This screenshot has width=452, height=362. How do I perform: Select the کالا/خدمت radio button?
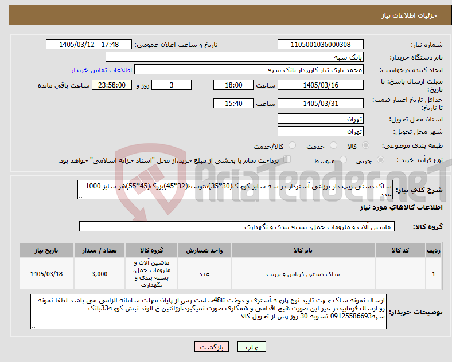292,145
